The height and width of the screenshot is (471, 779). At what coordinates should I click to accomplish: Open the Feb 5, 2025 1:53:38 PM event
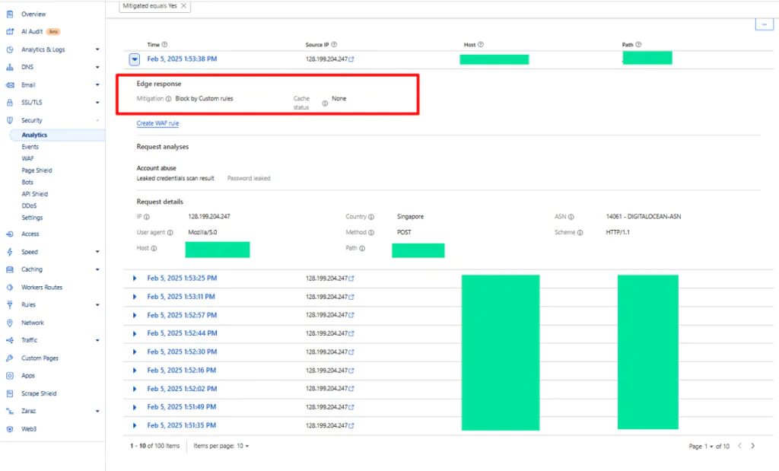pyautogui.click(x=182, y=59)
